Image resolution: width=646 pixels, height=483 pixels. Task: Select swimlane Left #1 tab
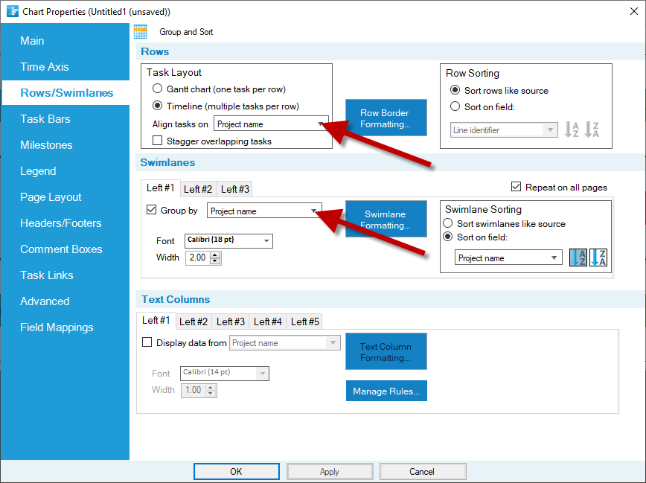pyautogui.click(x=160, y=188)
